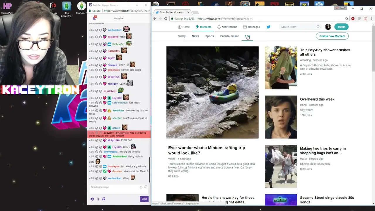The height and width of the screenshot is (211, 375).
Task: Click the highlighted strayjaye message in chat
Action: [x=119, y=135]
